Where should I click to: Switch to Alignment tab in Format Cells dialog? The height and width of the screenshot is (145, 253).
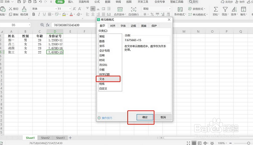tap(113, 26)
